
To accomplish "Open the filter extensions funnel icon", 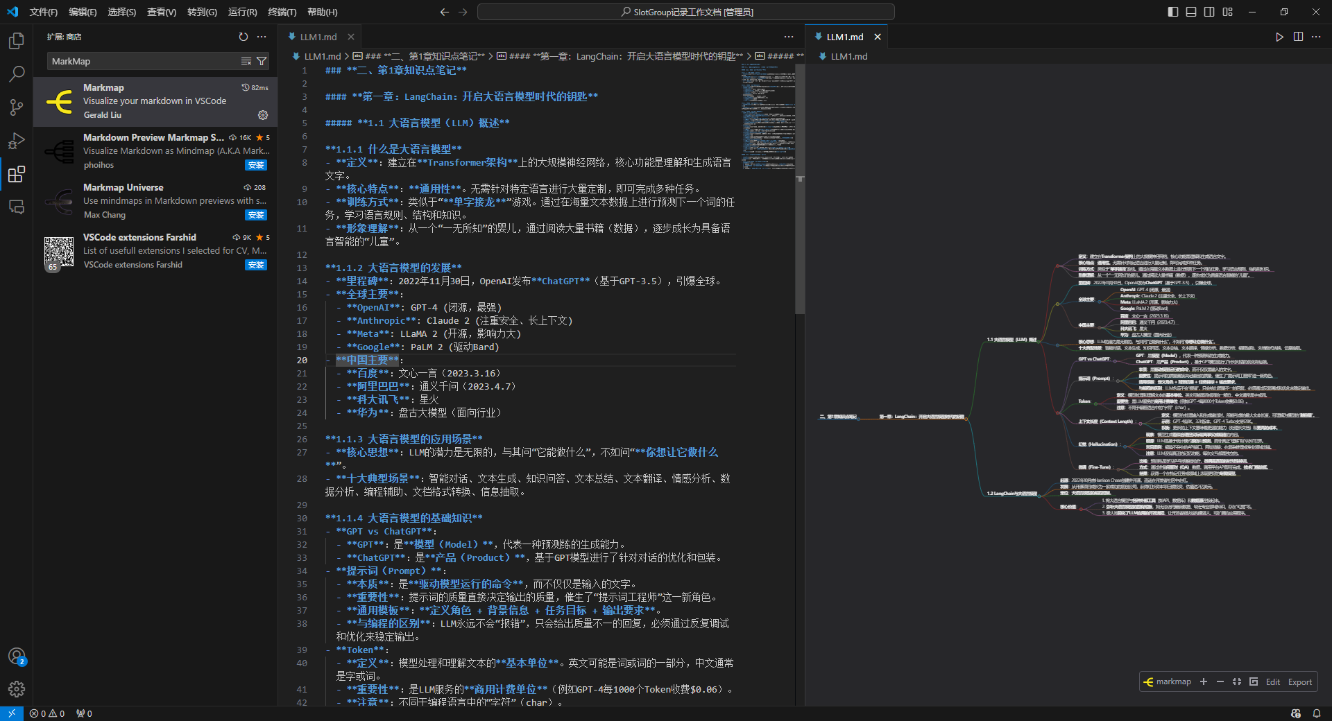I will click(x=262, y=61).
